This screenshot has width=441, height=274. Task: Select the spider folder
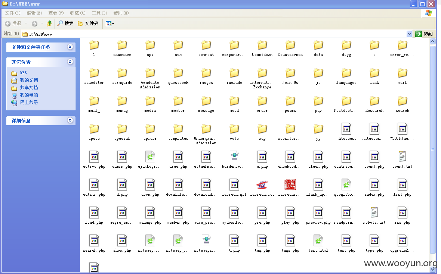(x=150, y=132)
